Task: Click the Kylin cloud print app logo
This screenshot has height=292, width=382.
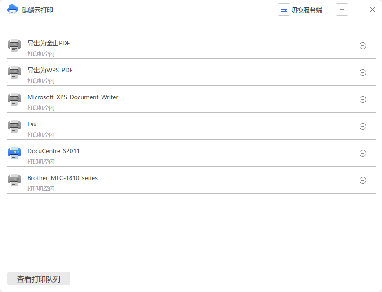Action: tap(13, 10)
